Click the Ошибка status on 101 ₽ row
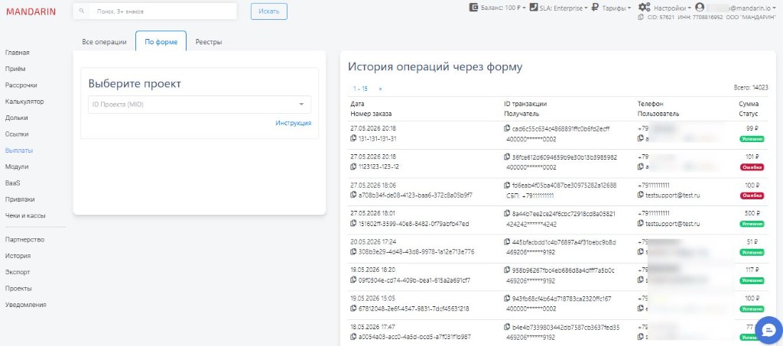 [752, 167]
